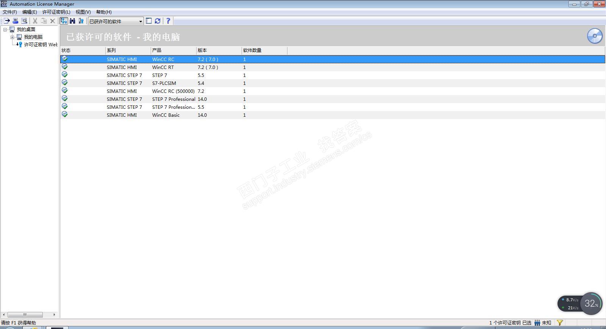The height and width of the screenshot is (329, 606).
Task: Click the scissors cut icon
Action: (x=35, y=21)
